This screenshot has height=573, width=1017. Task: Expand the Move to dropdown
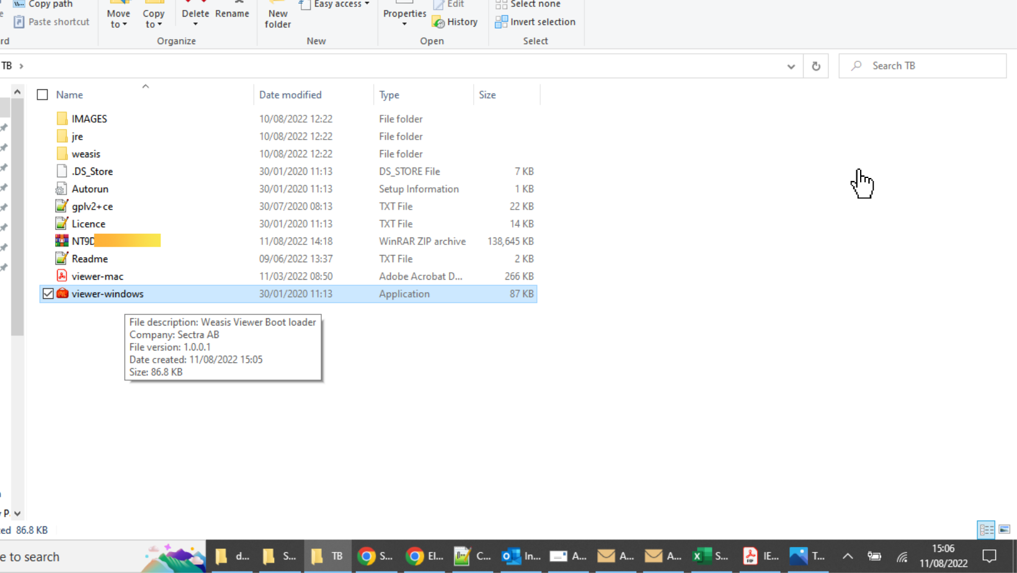(x=118, y=19)
